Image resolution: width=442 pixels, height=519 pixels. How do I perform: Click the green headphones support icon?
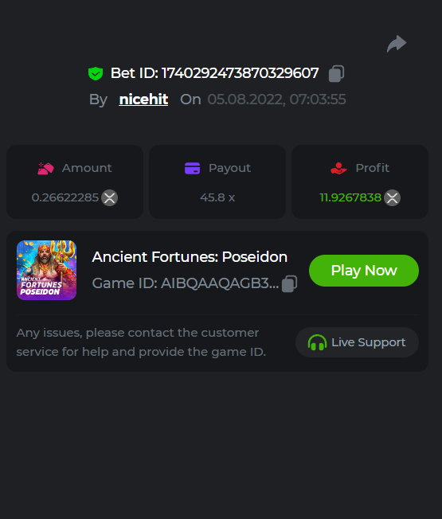317,342
